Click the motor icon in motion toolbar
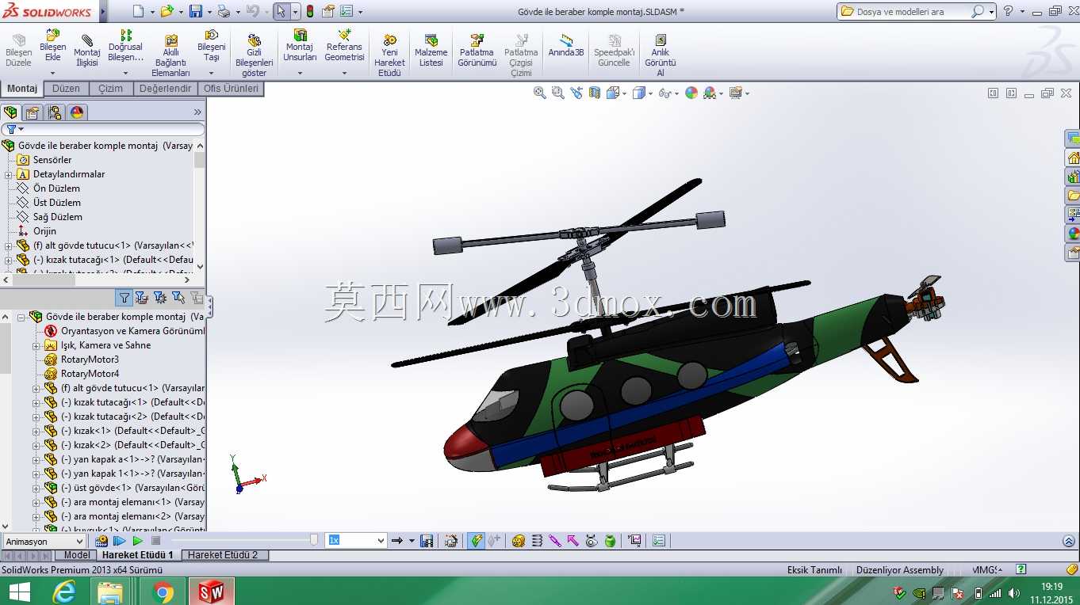This screenshot has width=1080, height=605. click(519, 541)
